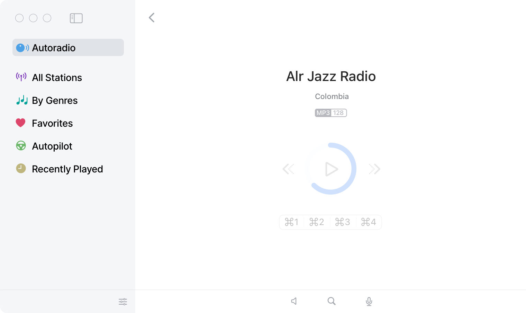
Task: Open Recently Played stations
Action: pos(67,169)
